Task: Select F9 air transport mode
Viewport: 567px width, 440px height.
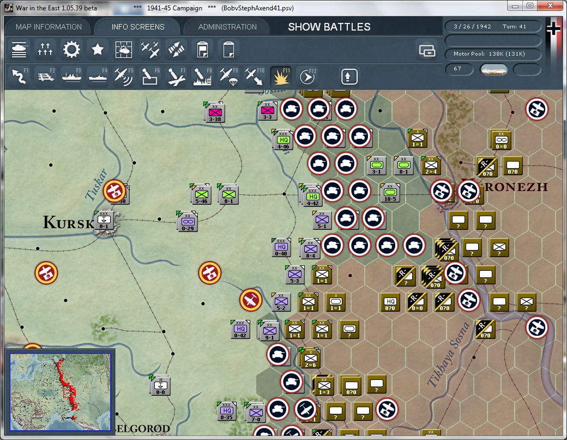Action: pyautogui.click(x=228, y=76)
